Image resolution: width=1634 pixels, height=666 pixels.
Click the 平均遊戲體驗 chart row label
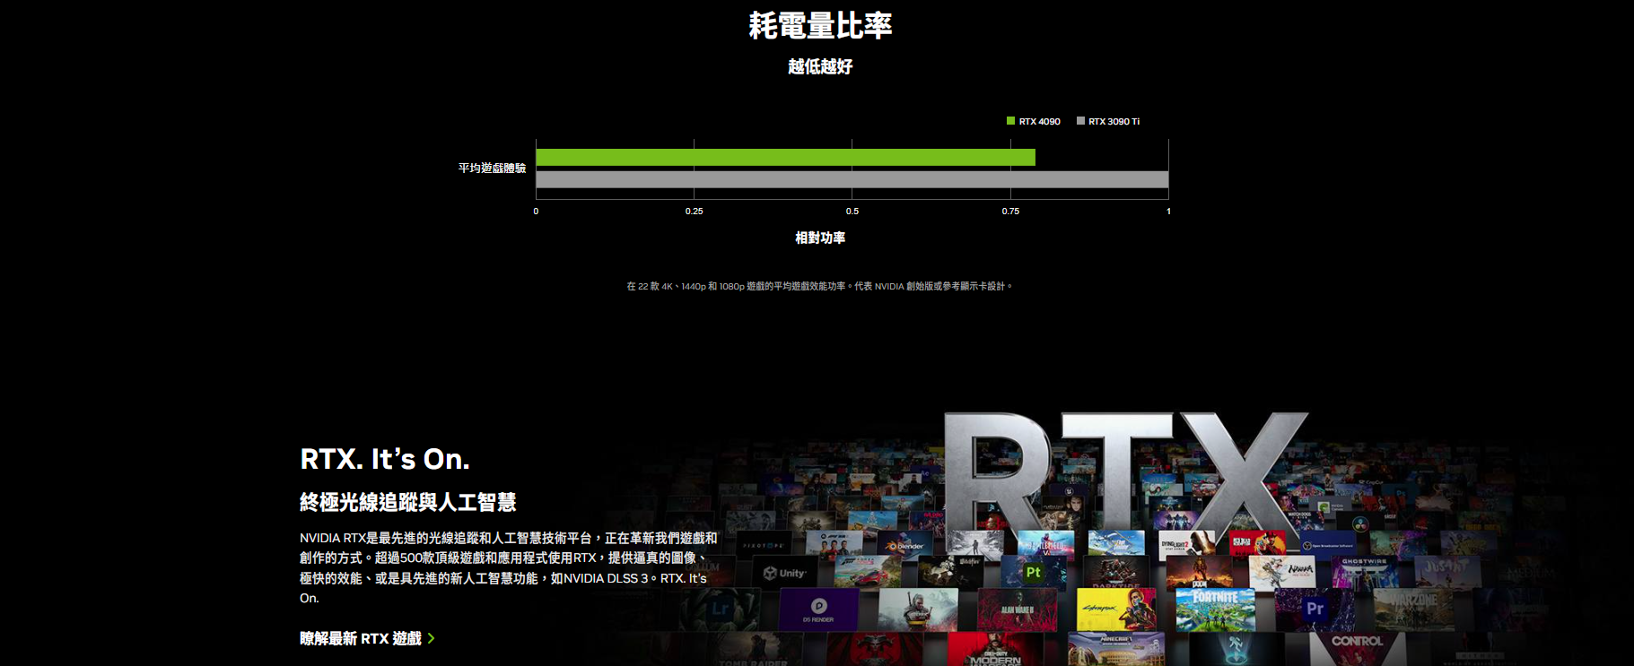(x=492, y=169)
